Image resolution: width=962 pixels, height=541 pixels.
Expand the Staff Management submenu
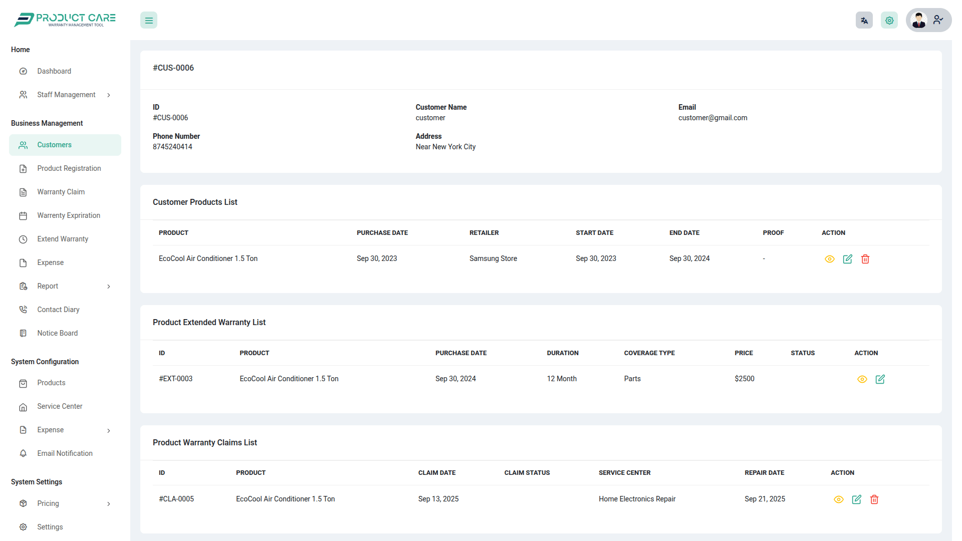(65, 95)
